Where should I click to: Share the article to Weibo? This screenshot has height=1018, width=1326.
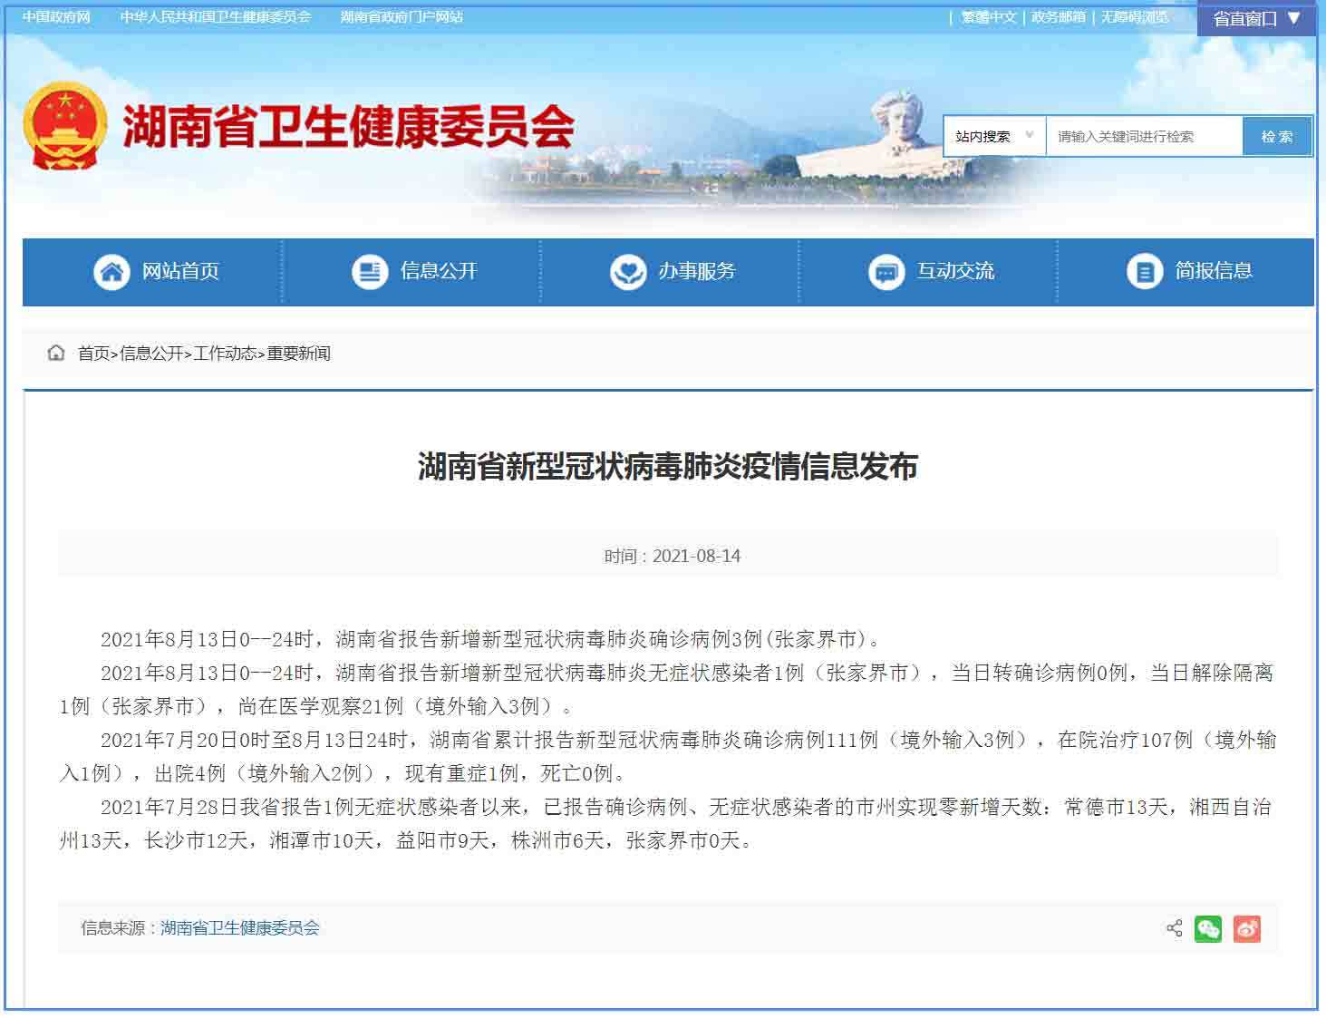pyautogui.click(x=1248, y=928)
